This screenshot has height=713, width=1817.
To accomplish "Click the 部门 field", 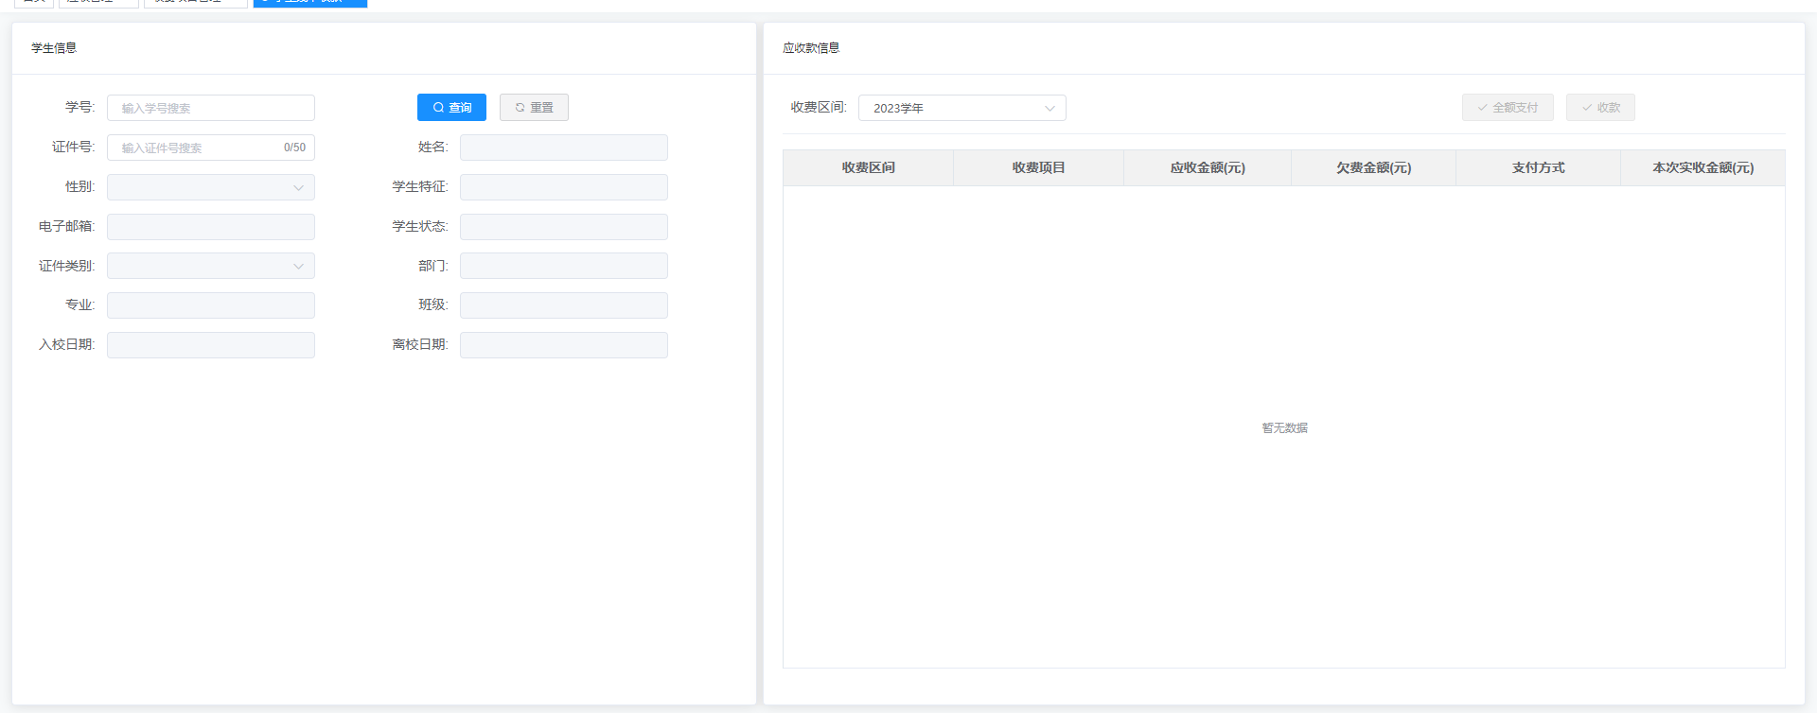I will point(564,266).
